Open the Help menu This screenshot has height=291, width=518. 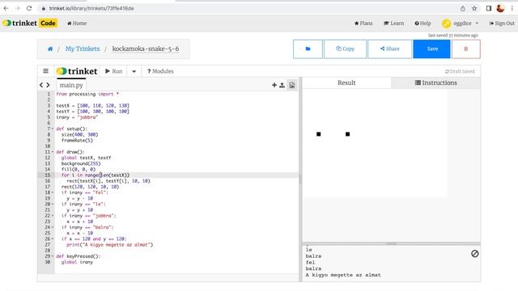coord(422,23)
